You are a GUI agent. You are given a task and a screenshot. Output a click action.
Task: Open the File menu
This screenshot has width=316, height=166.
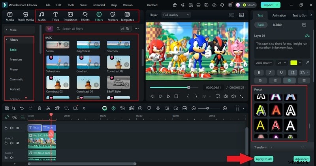point(48,5)
